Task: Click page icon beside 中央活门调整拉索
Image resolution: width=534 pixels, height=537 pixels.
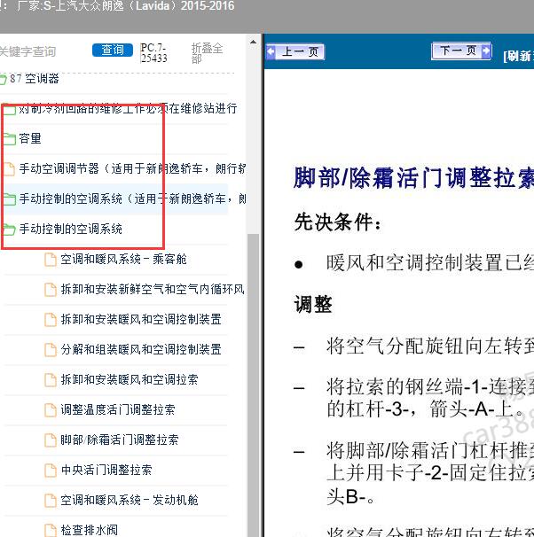Action: 51,471
